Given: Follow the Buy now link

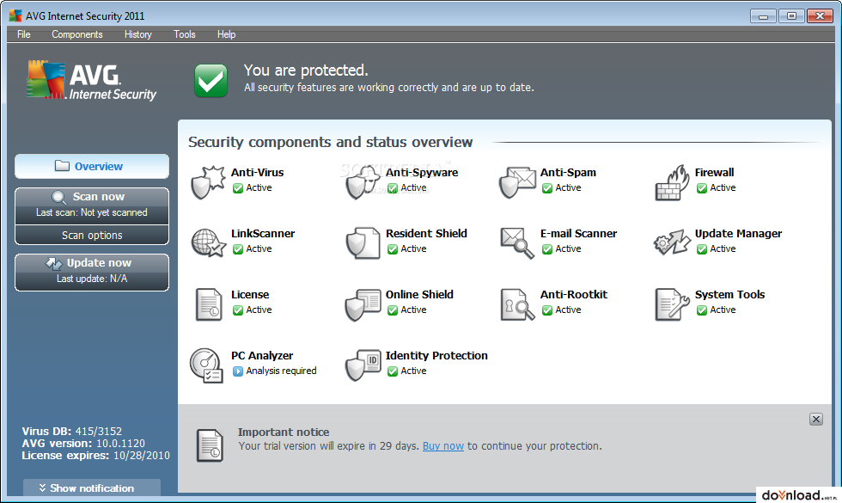Looking at the screenshot, I should (x=443, y=446).
